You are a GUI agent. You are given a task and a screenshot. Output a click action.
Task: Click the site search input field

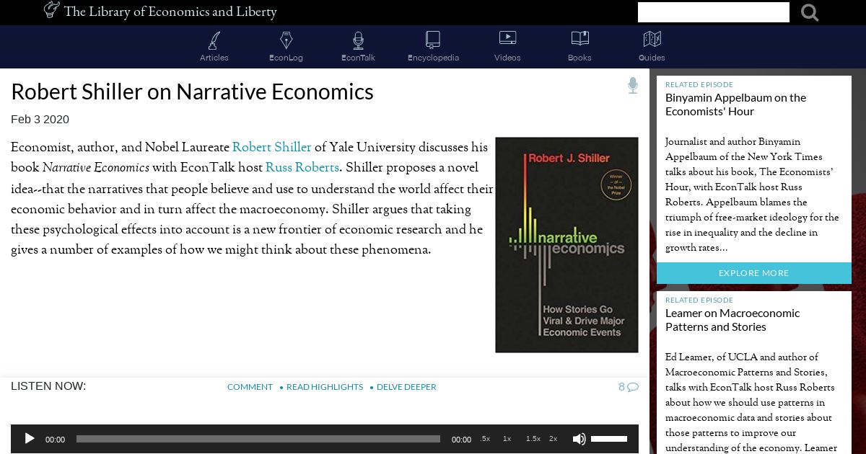713,12
